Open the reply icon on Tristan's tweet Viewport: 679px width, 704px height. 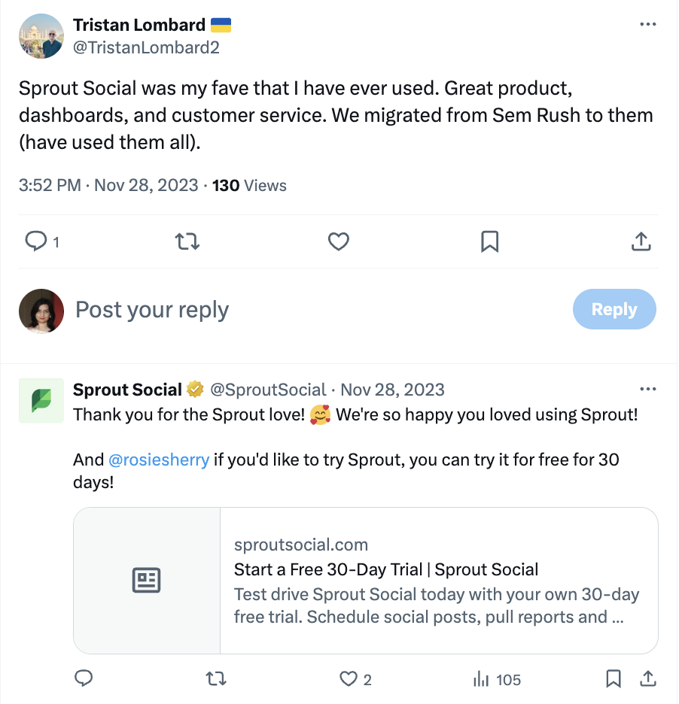tap(36, 241)
